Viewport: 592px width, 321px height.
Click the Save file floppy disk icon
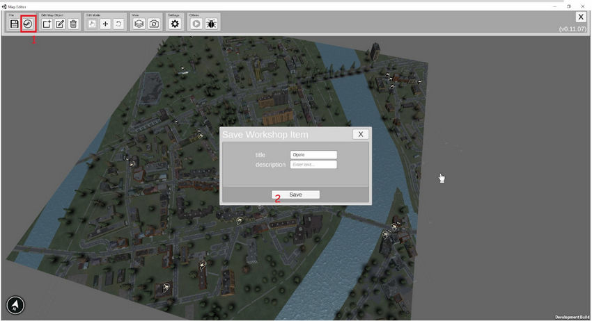coord(14,24)
